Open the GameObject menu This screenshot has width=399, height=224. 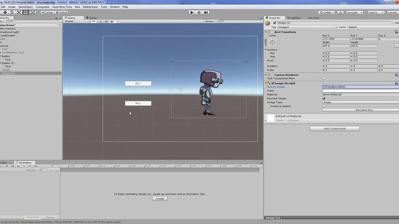coord(26,7)
